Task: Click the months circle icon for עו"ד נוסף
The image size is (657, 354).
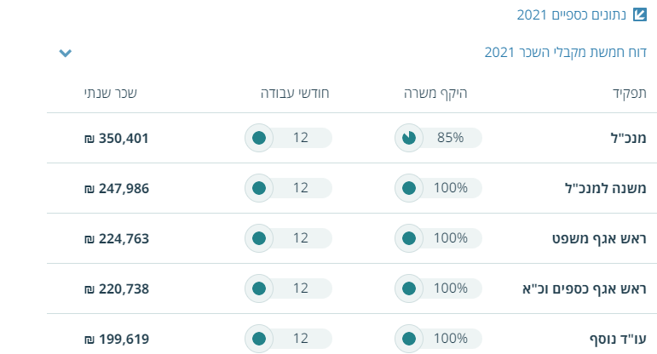Action: pos(259,339)
